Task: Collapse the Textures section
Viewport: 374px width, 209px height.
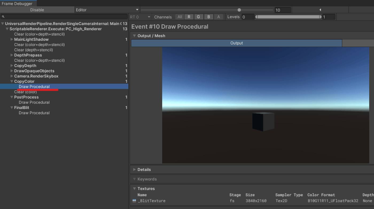Action: tap(134, 188)
